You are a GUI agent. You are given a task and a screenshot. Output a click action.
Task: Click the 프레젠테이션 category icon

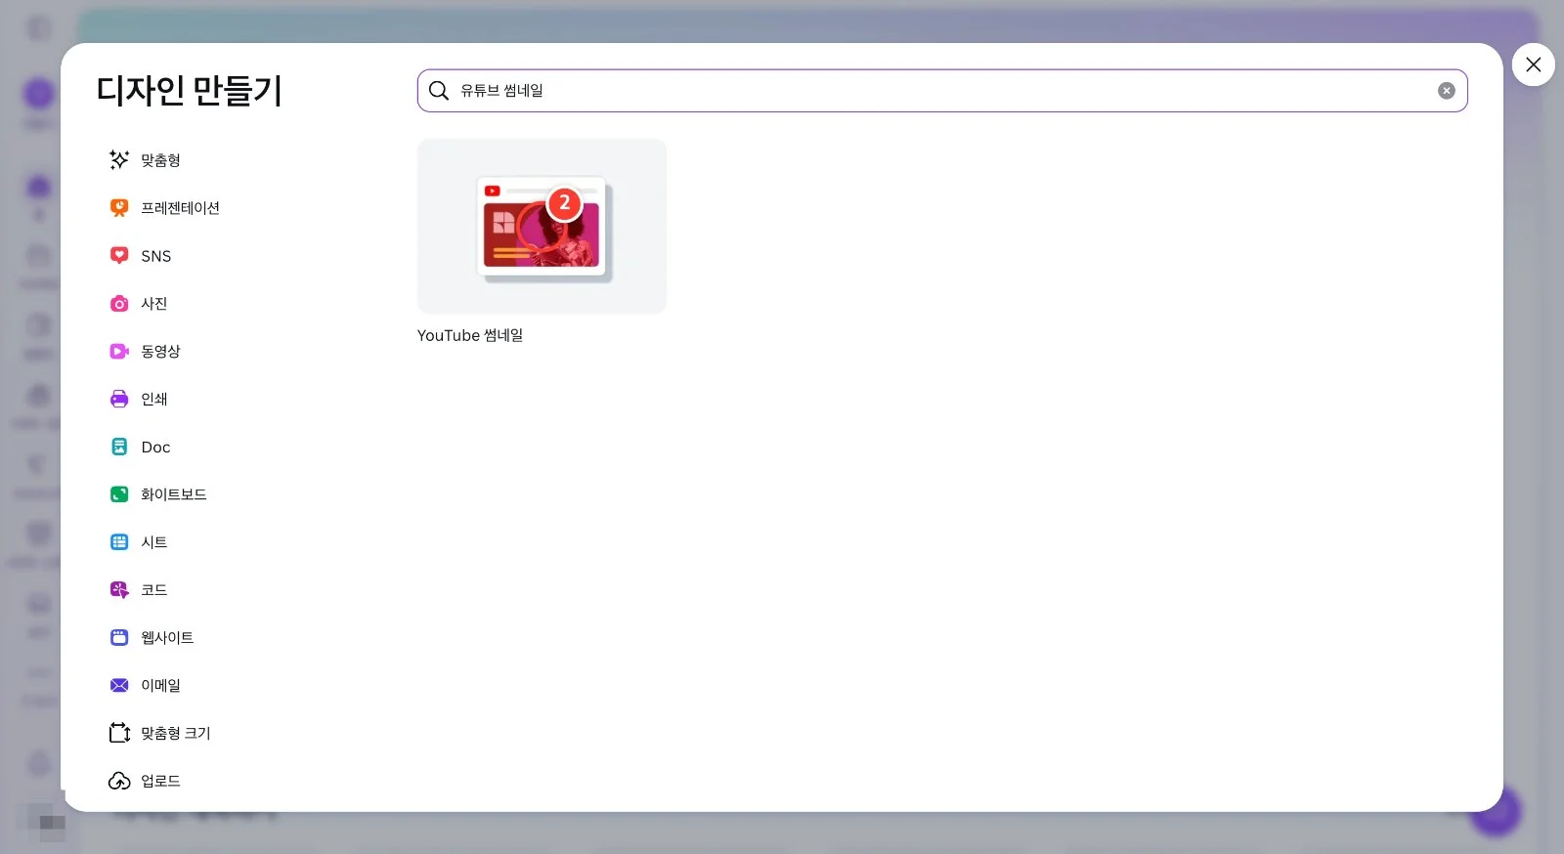pyautogui.click(x=119, y=207)
